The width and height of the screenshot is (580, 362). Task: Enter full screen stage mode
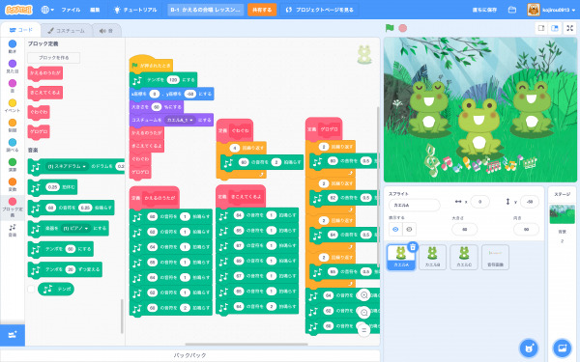[x=570, y=28]
